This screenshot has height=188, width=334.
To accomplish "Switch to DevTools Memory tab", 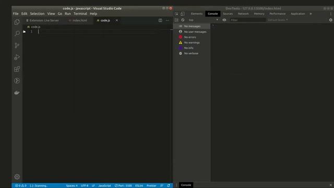I will coord(259,14).
